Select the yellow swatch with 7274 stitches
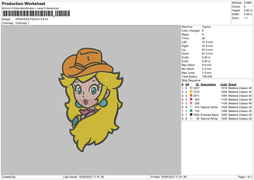 pos(191,92)
